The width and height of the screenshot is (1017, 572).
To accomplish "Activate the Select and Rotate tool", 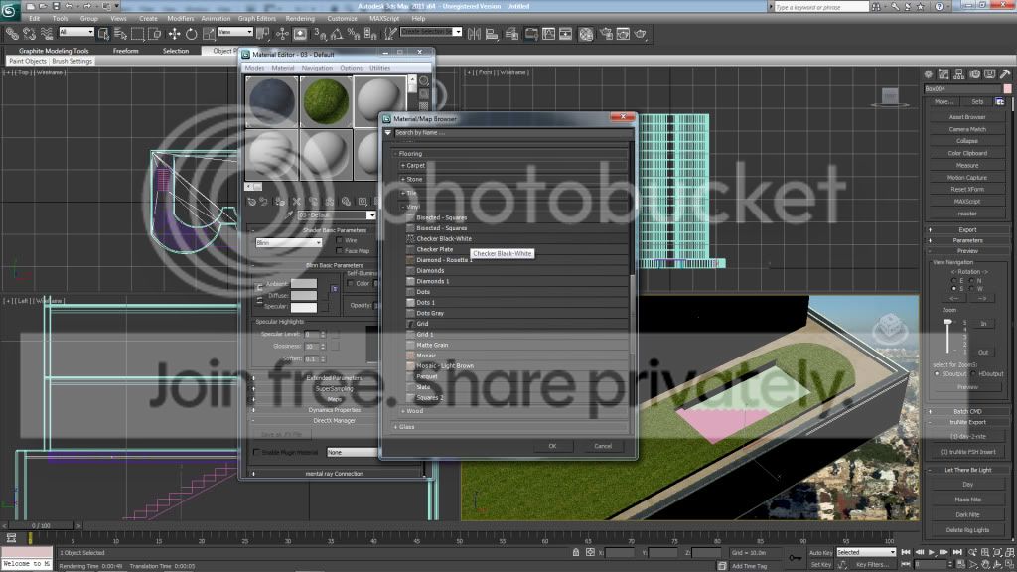I will (192, 34).
